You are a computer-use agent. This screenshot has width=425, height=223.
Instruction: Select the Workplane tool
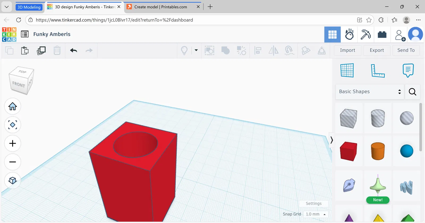click(347, 70)
